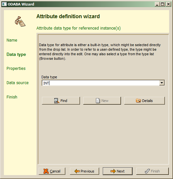Click the left arrow Previous icon

(x=77, y=171)
